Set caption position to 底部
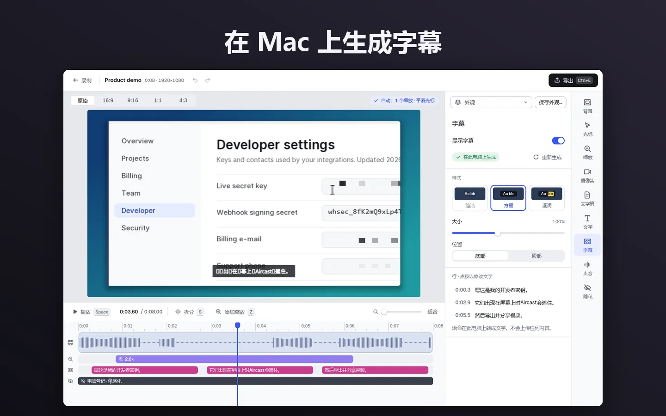The width and height of the screenshot is (666, 416). tap(480, 256)
